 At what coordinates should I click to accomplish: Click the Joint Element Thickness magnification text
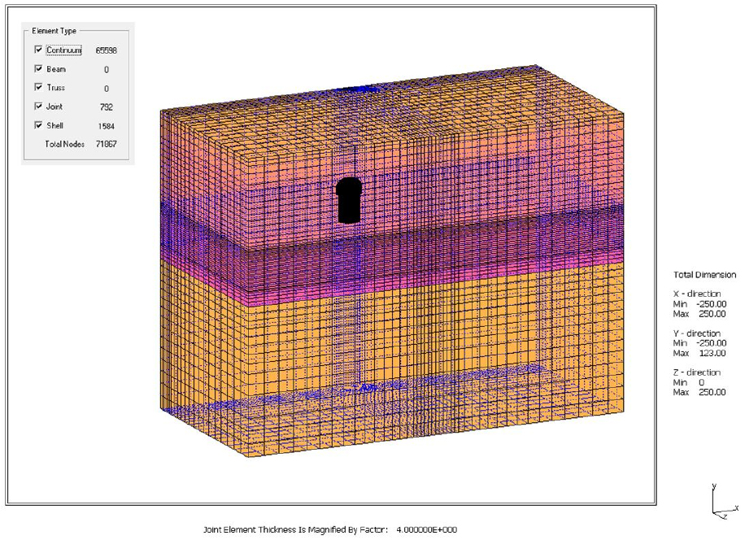(331, 529)
